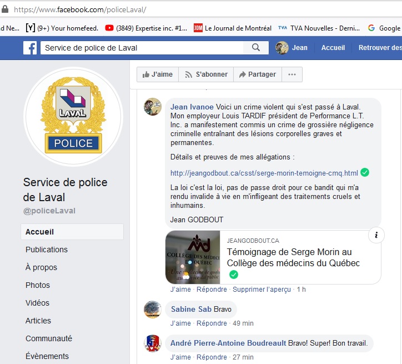Open the jeangodbout.ca serge-morin link
The height and width of the screenshot is (364, 402).
264,173
